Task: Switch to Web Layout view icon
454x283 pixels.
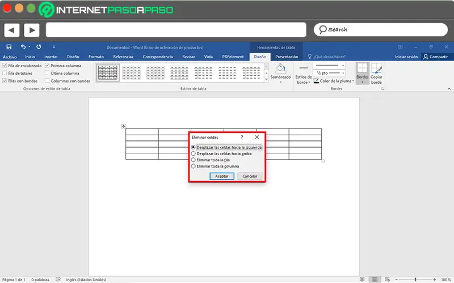Action: pyautogui.click(x=388, y=279)
